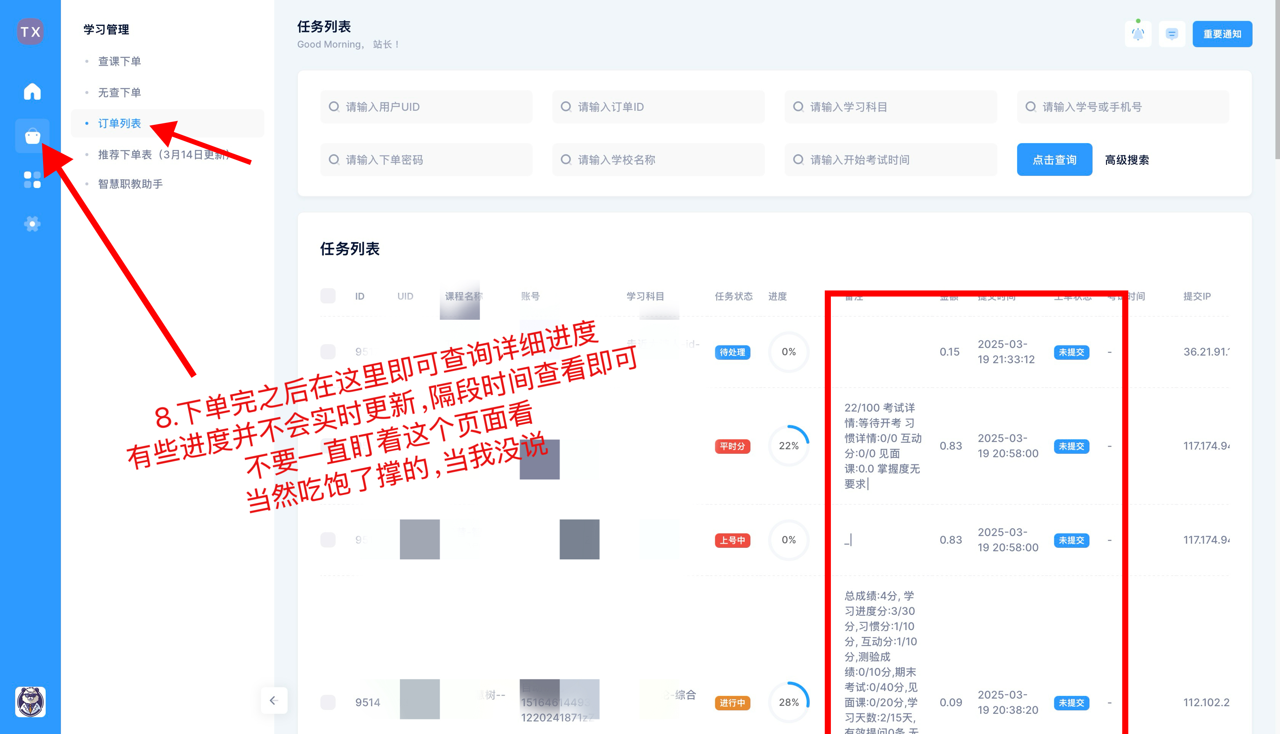Click timestamp 2025-03-19 21:33:12
This screenshot has height=734, width=1280.
pyautogui.click(x=1006, y=351)
